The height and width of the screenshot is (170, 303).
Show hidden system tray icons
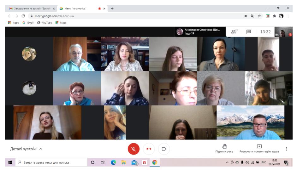227,162
